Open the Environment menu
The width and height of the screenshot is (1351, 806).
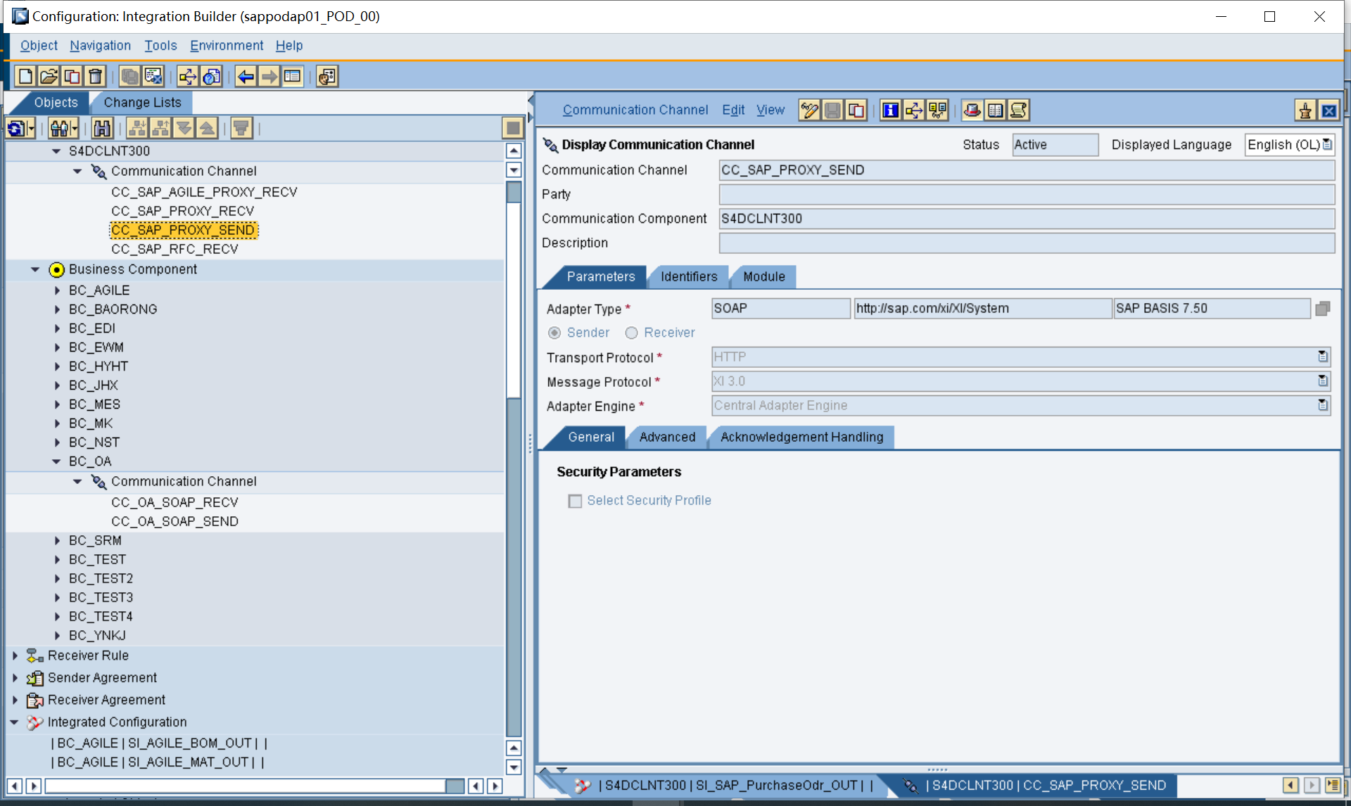point(227,46)
